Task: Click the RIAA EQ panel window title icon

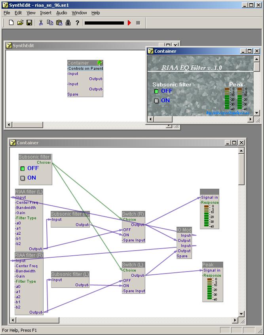Action: (150, 51)
